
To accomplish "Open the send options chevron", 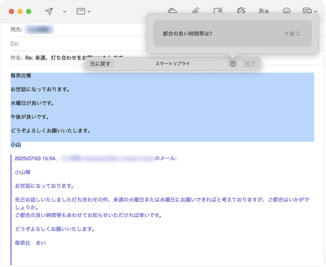I will 65,12.
